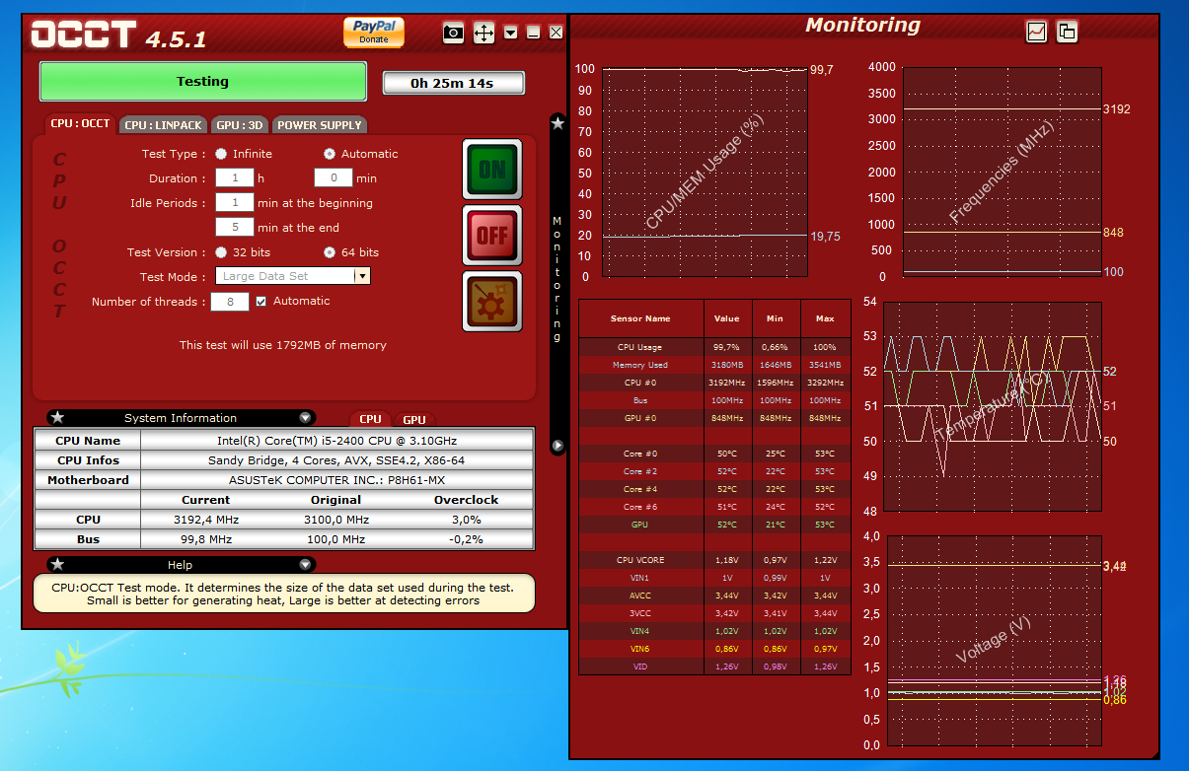The width and height of the screenshot is (1189, 771).
Task: Click the arrow icon below Monitoring strip
Action: tap(557, 446)
